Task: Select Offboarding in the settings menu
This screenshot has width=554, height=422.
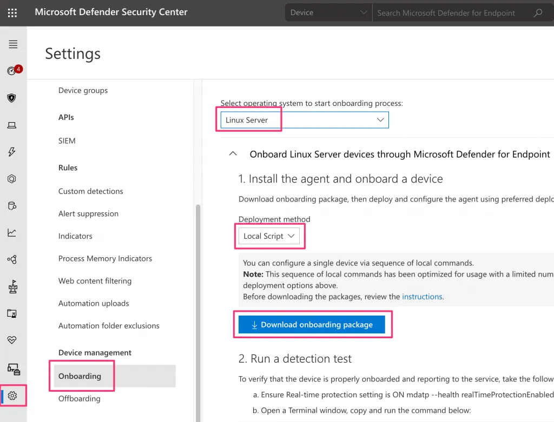Action: 80,399
